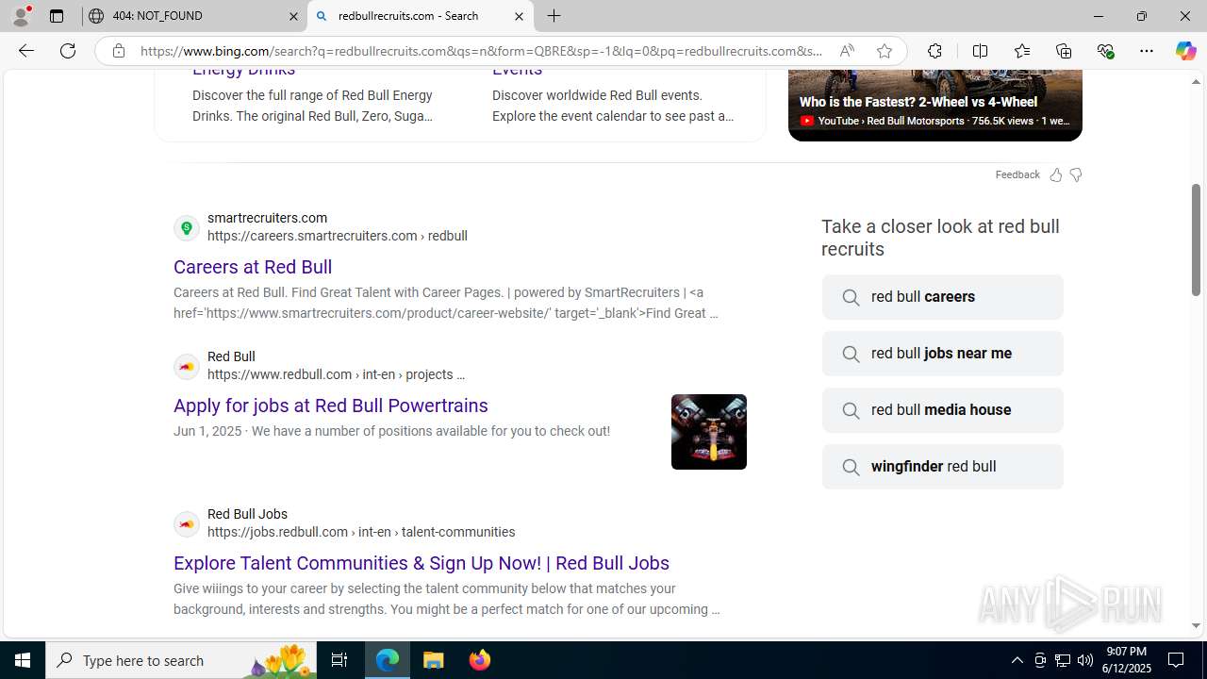Open File Explorer taskbar icon
This screenshot has height=679, width=1207.
(434, 660)
